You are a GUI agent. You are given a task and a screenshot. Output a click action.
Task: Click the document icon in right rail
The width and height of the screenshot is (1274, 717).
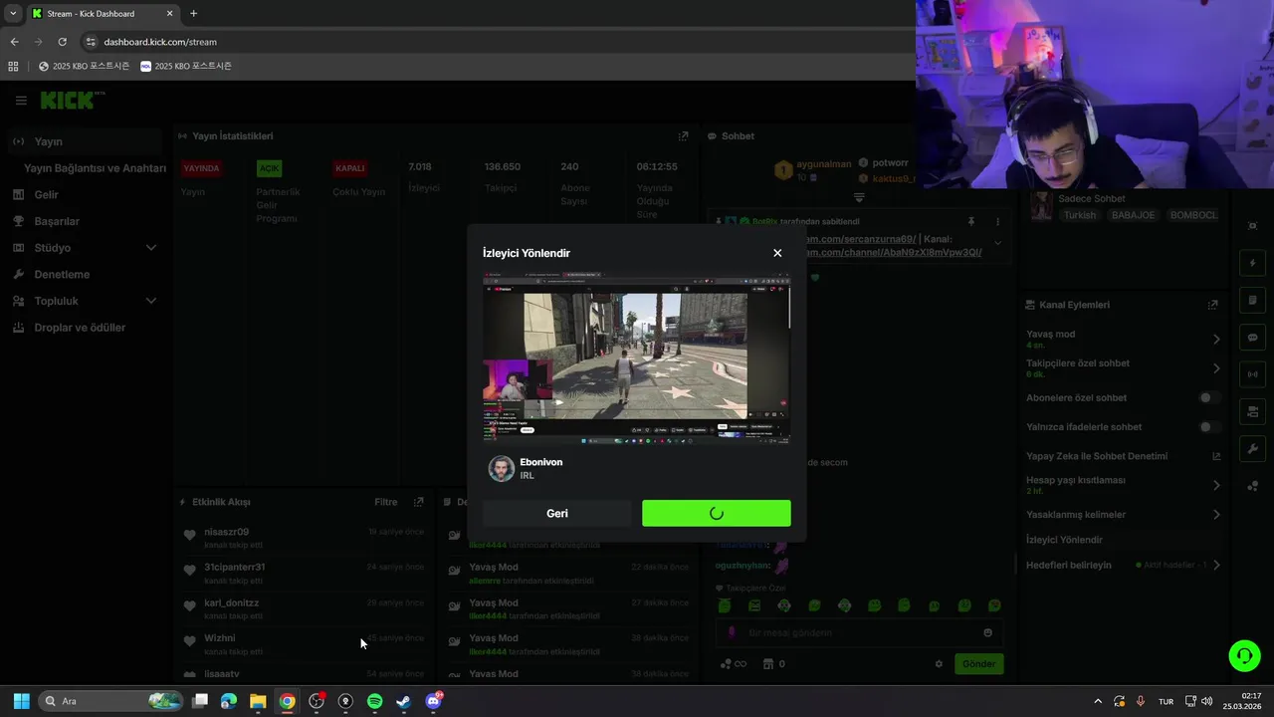click(1252, 300)
